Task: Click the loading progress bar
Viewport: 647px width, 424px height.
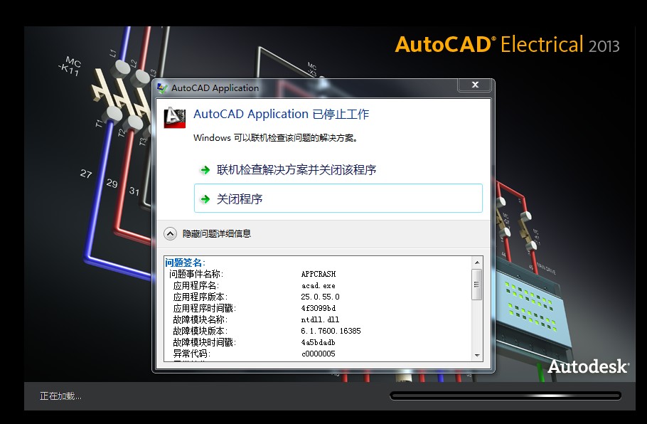Action: [x=505, y=395]
